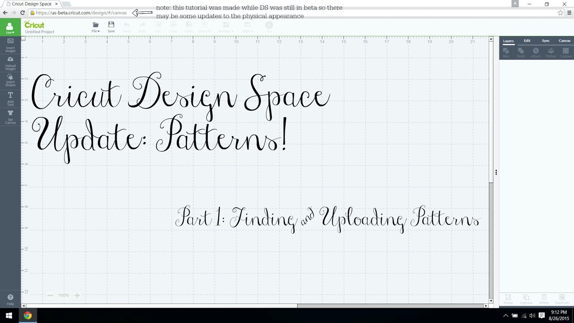Zoom out the canvas with minus
This screenshot has height=323, width=574.
click(x=50, y=295)
